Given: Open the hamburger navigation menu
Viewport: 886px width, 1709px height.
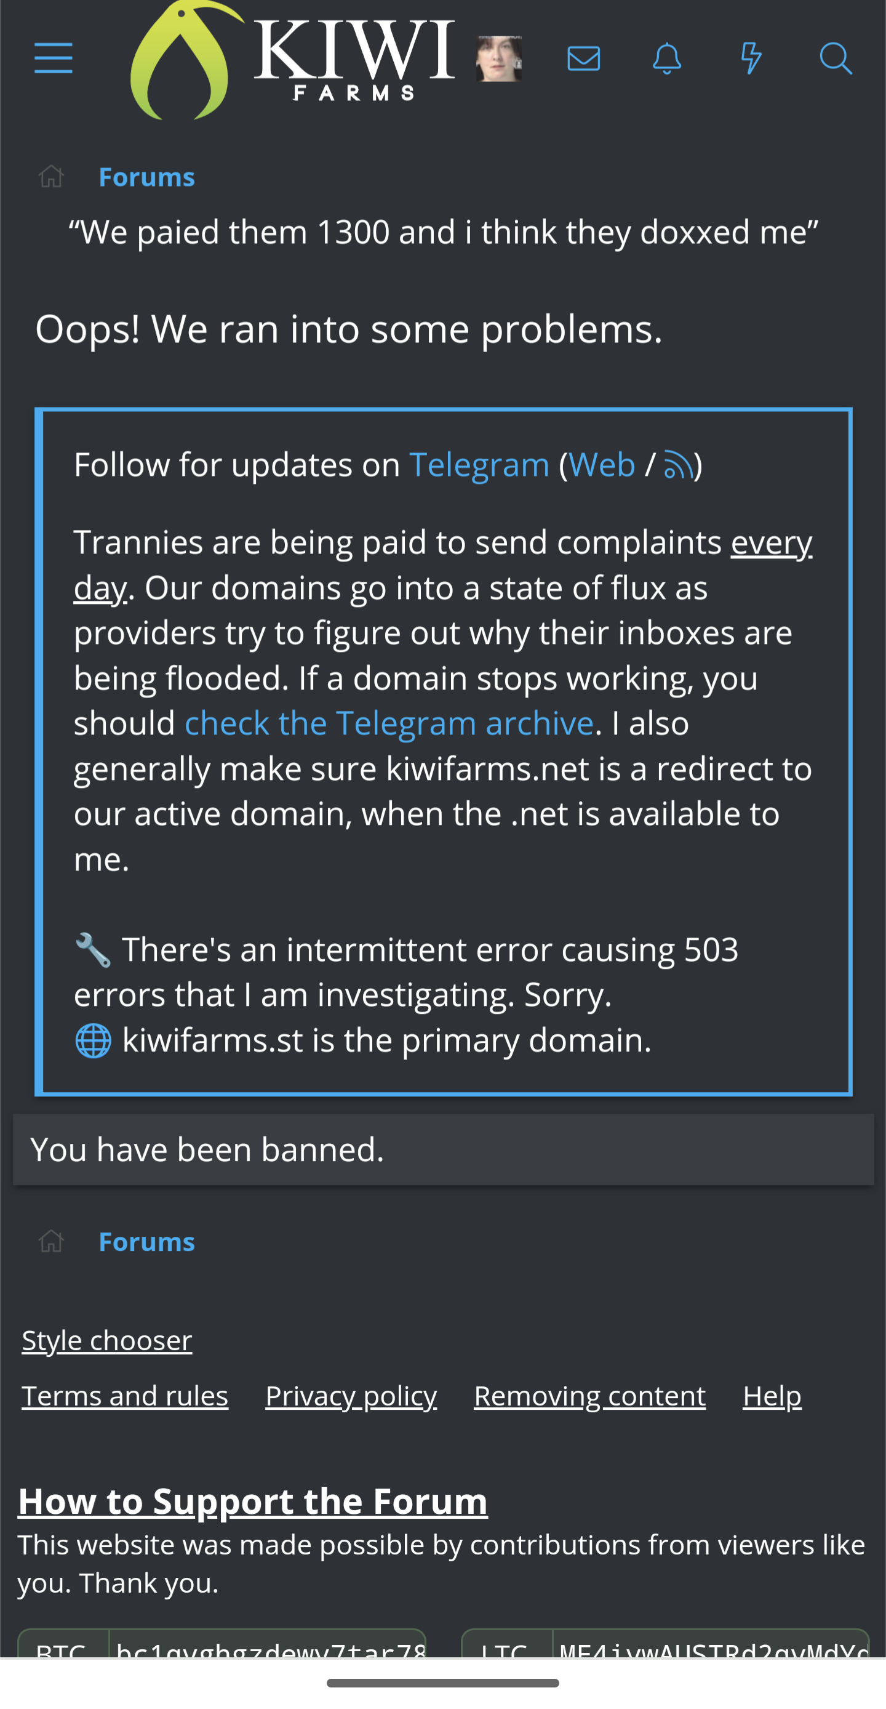Looking at the screenshot, I should (x=53, y=58).
